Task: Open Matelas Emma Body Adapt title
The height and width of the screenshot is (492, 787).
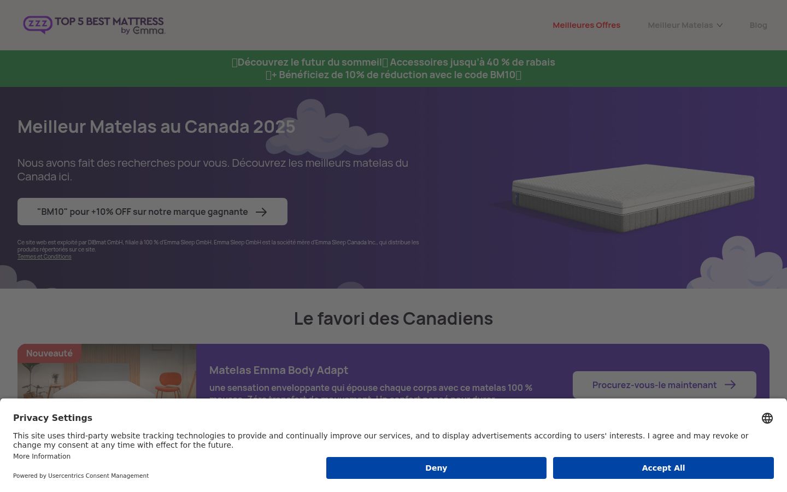Action: click(x=279, y=370)
